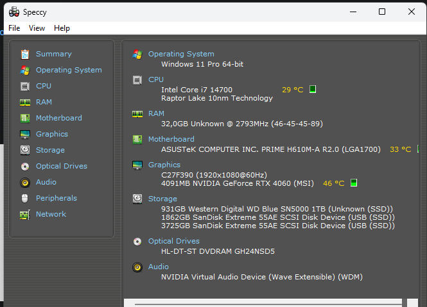This screenshot has width=427, height=307.
Task: Open the Help menu
Action: (x=62, y=28)
